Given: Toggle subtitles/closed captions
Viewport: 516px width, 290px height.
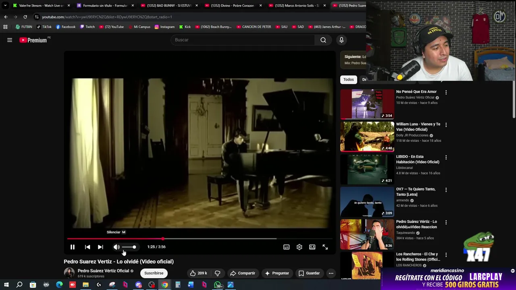Looking at the screenshot, I should (x=286, y=247).
